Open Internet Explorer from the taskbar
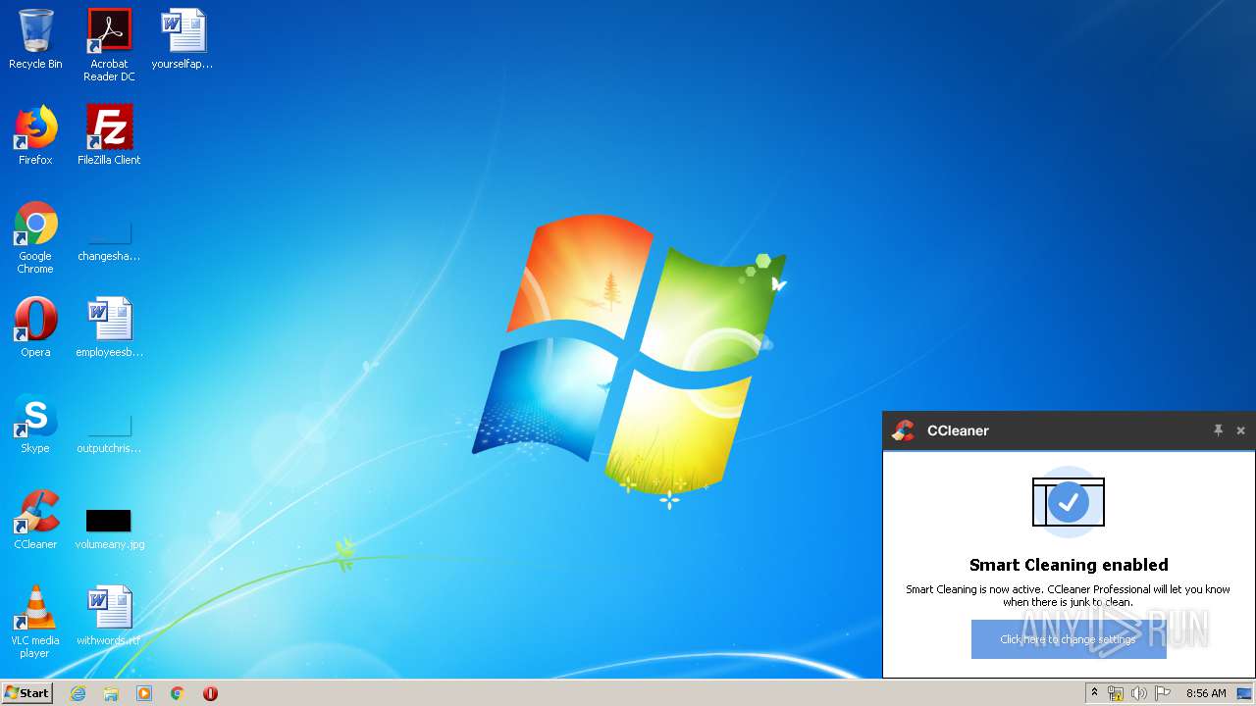Image resolution: width=1256 pixels, height=706 pixels. tap(78, 693)
